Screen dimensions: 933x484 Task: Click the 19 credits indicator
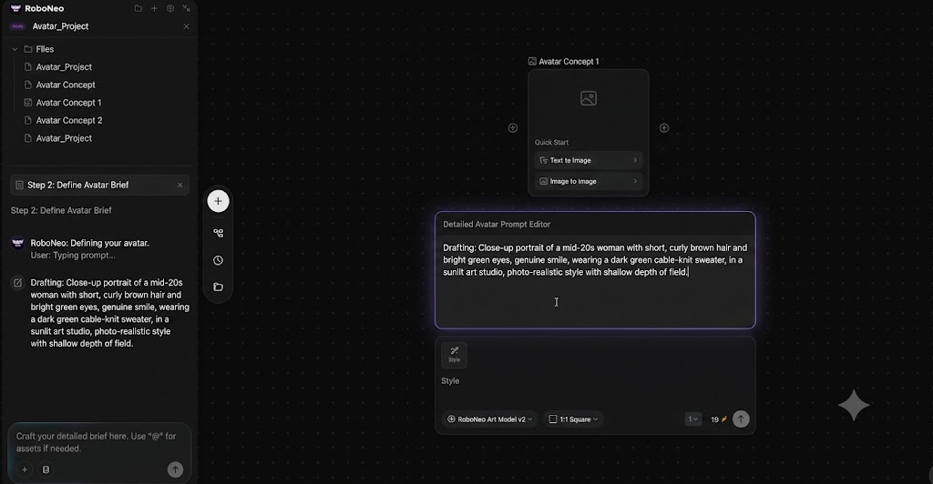(x=719, y=419)
